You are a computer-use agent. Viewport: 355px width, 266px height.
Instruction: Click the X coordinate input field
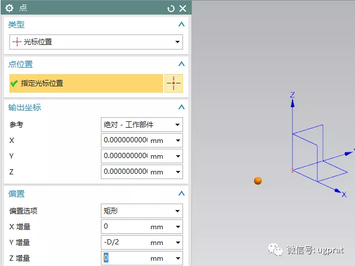point(125,140)
